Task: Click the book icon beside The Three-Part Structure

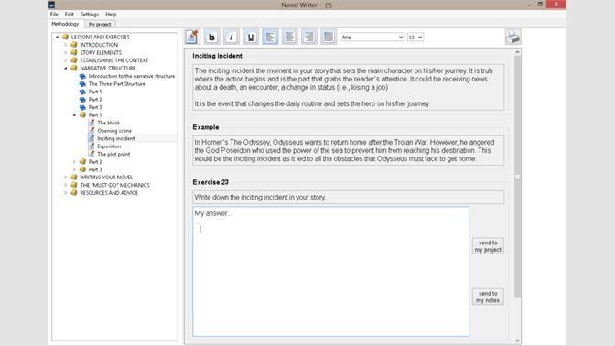Action: pyautogui.click(x=82, y=84)
